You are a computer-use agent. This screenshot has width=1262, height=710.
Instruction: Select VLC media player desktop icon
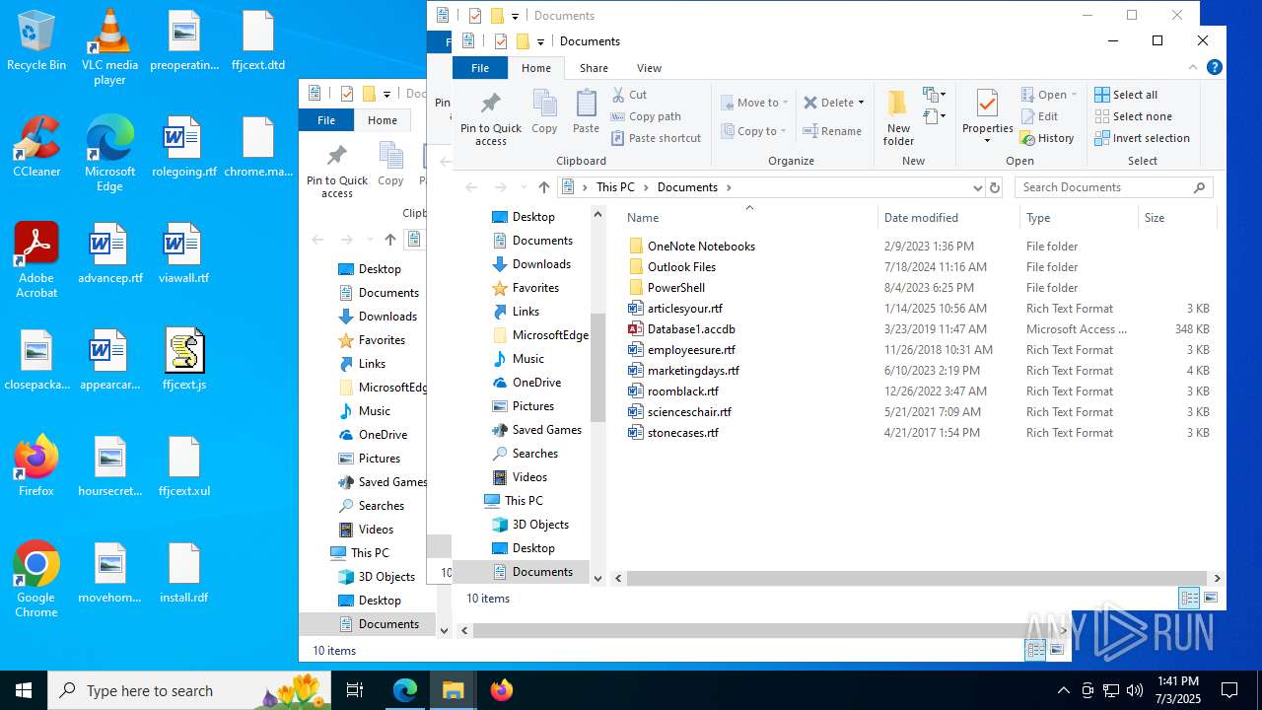pos(109,46)
